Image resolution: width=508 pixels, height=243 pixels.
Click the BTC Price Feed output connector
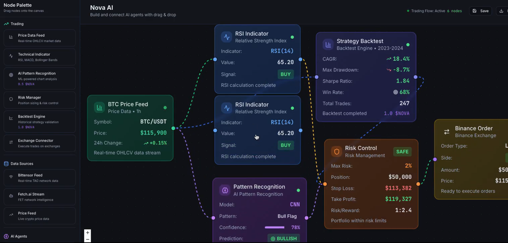click(173, 128)
